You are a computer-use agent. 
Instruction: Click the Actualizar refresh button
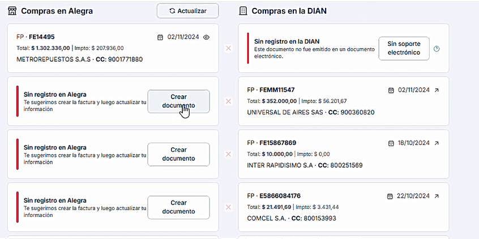pos(188,11)
